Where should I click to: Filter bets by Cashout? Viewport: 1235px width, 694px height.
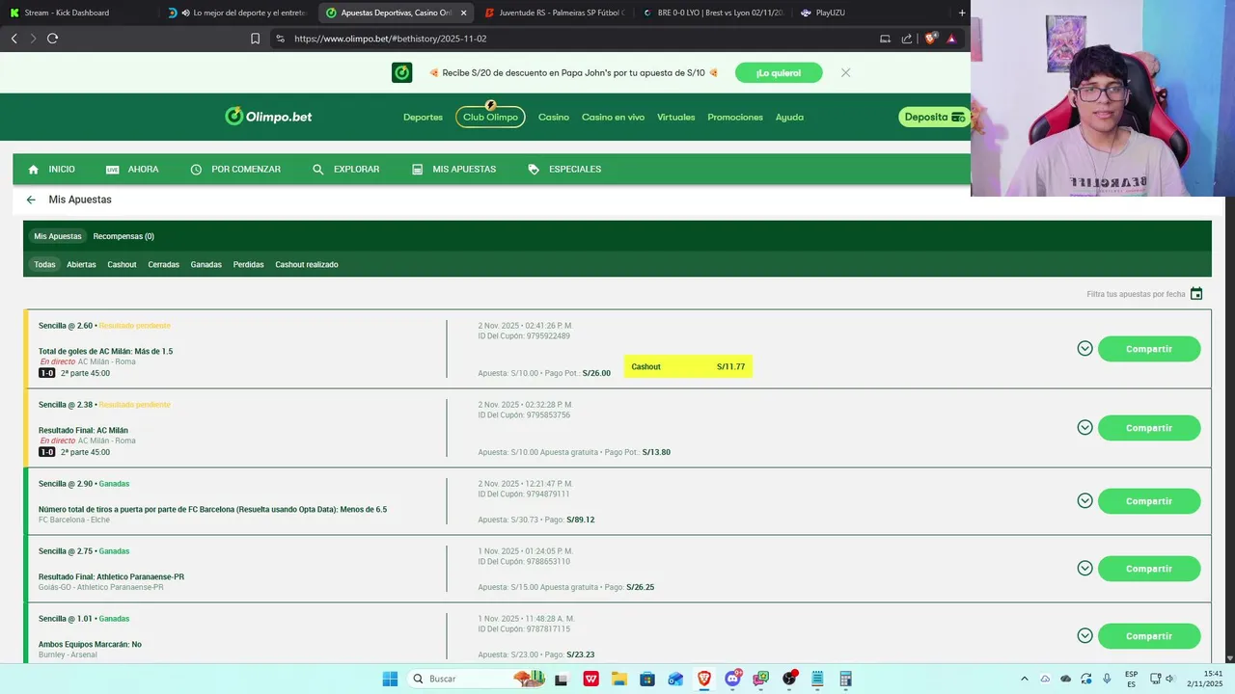coord(122,264)
